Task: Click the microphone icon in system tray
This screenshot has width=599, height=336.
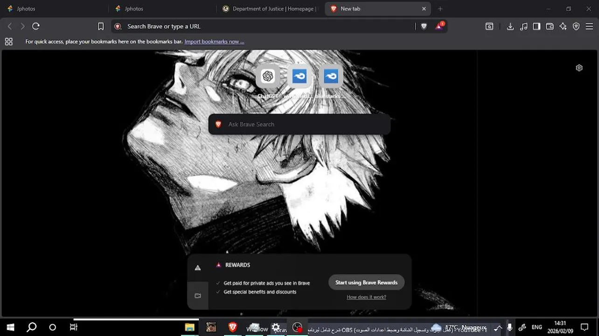Action: click(x=509, y=327)
